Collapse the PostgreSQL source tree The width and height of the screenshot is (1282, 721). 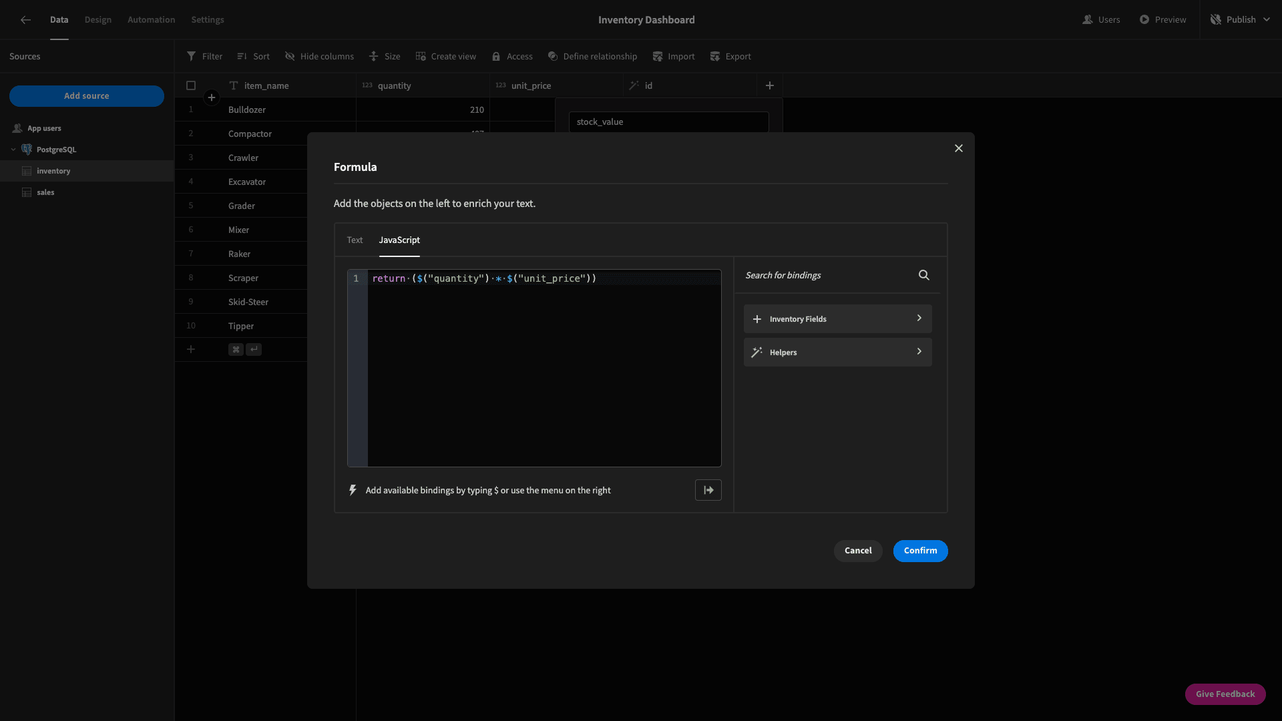click(13, 150)
